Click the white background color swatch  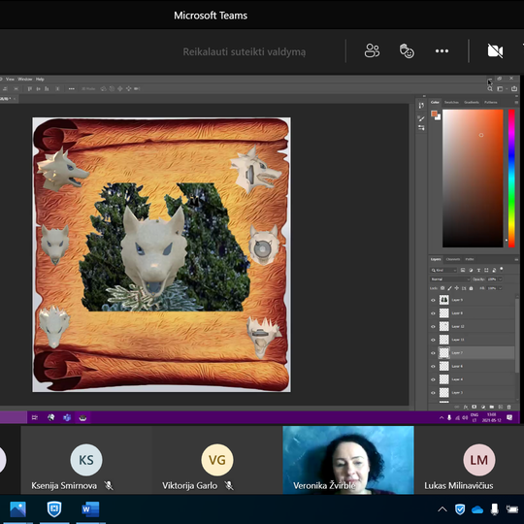pyautogui.click(x=438, y=117)
